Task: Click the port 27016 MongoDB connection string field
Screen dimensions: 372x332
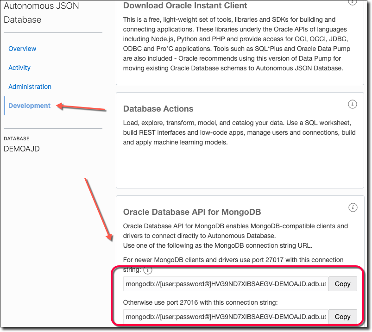Action: tap(226, 317)
